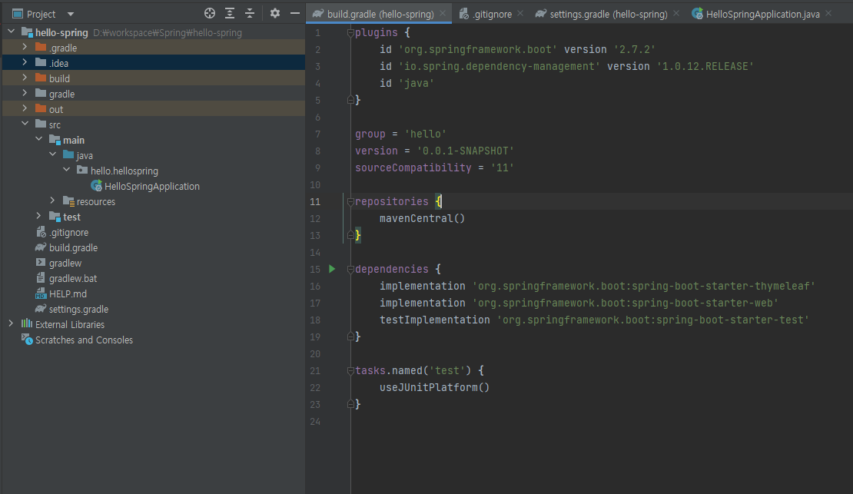Select the src folder icon
The image size is (853, 494).
click(x=41, y=124)
